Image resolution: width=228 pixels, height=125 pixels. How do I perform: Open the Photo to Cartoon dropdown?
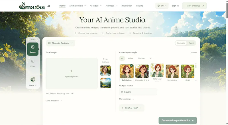(x=61, y=43)
